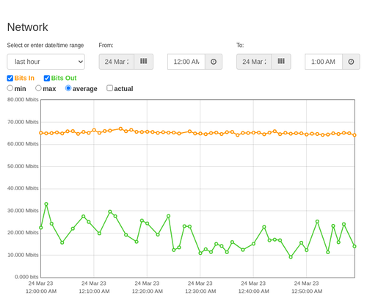Open the 'last hour' time range dropdown
The height and width of the screenshot is (296, 367).
(x=46, y=62)
